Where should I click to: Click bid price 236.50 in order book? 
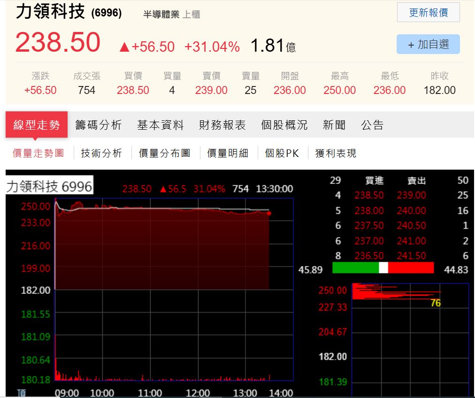pyautogui.click(x=369, y=256)
